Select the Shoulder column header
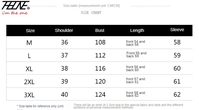199x110 pixels. point(64,30)
